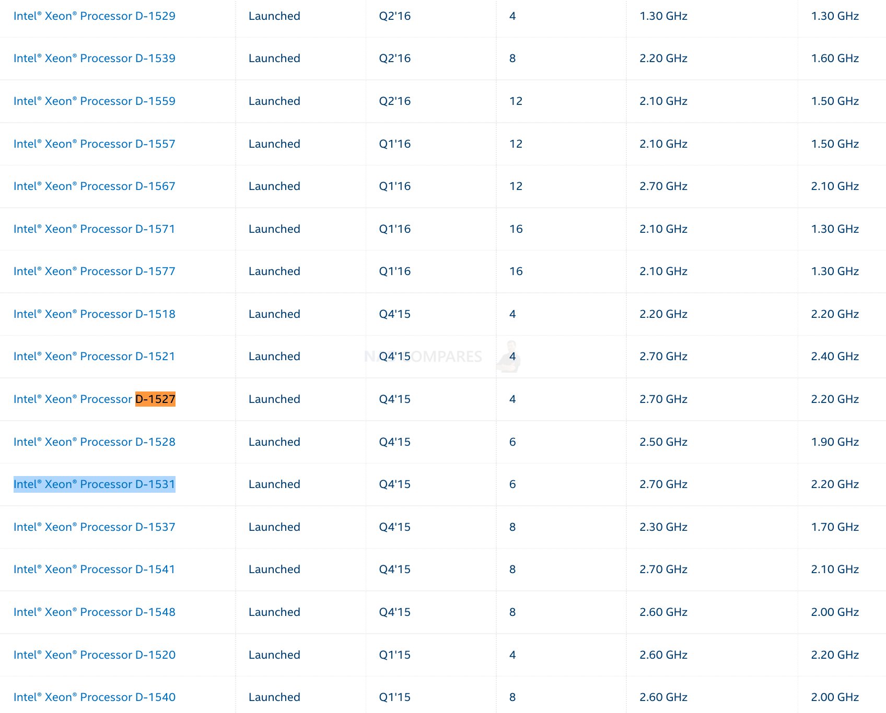Open the highlighted Xeon Processor D-1527 link
The height and width of the screenshot is (713, 886).
click(95, 399)
